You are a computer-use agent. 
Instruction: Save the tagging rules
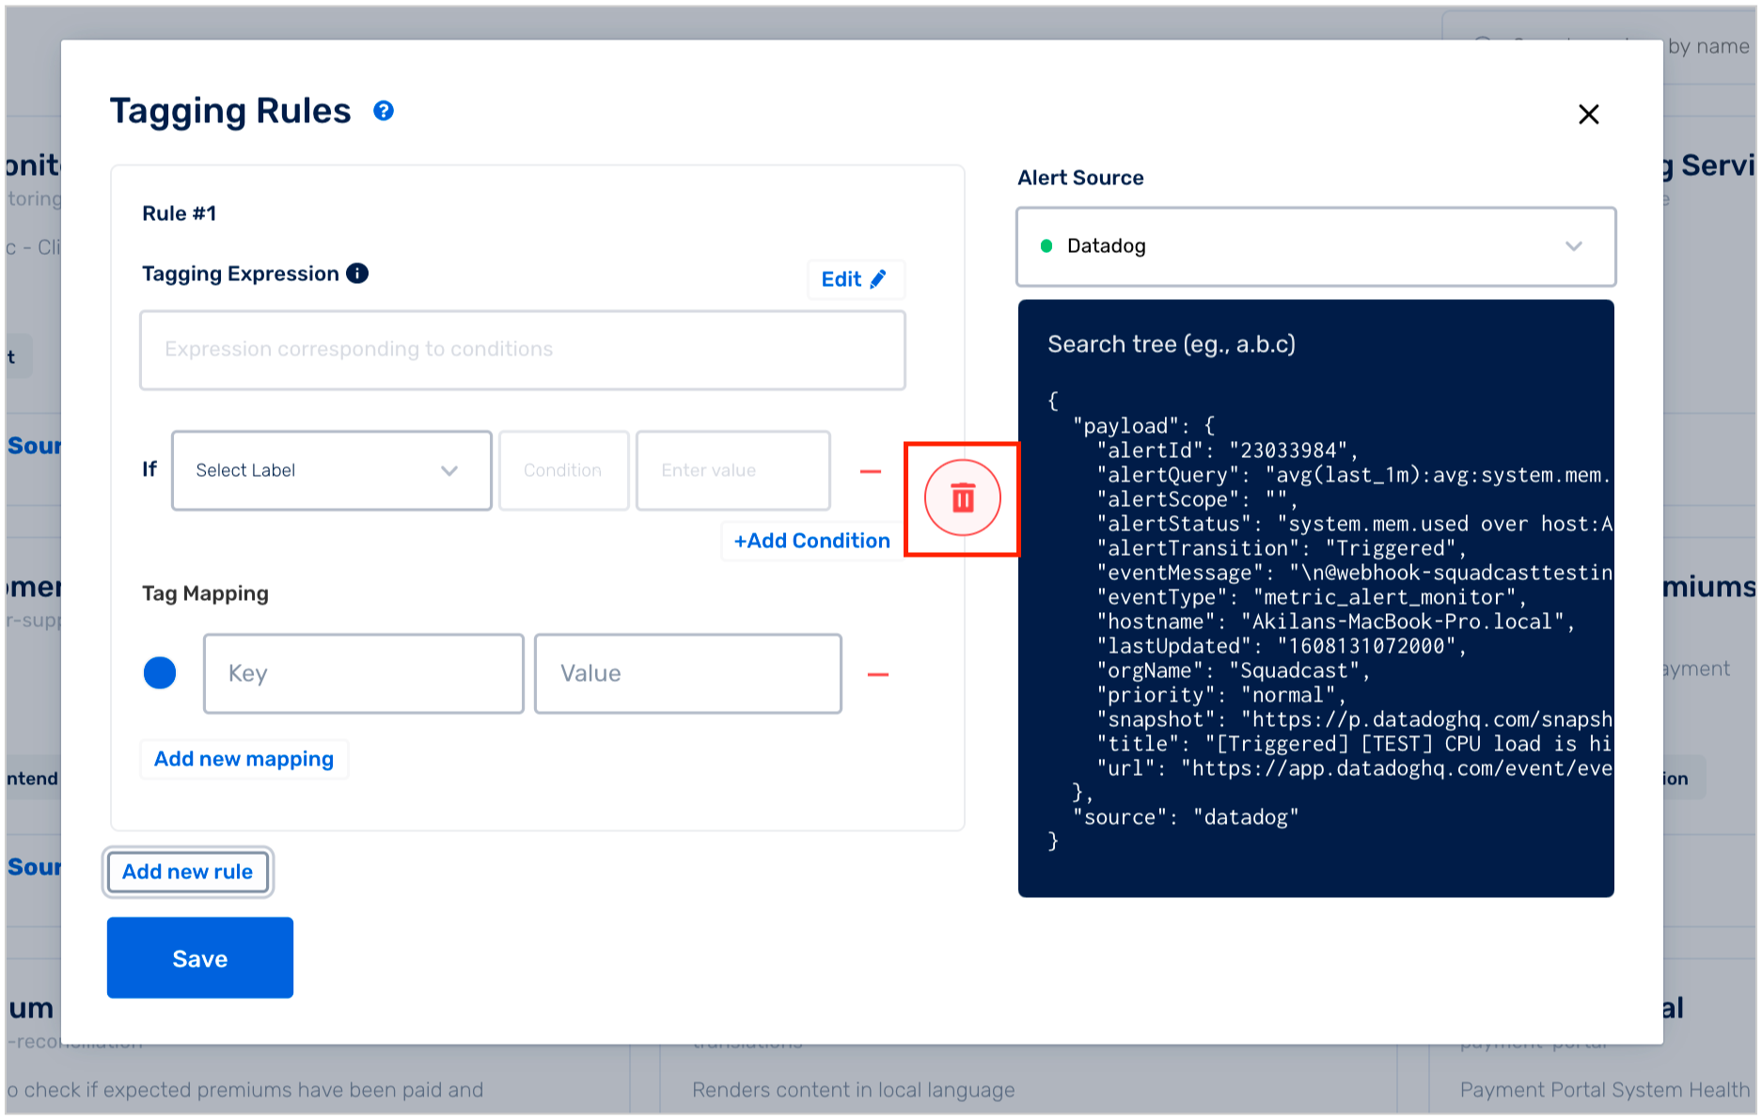(200, 958)
